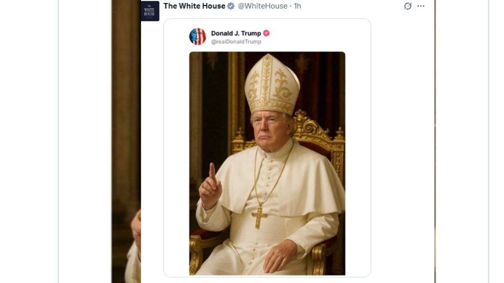This screenshot has width=504, height=283.
Task: Click the pink verified badge in quoted post
Action: (266, 34)
